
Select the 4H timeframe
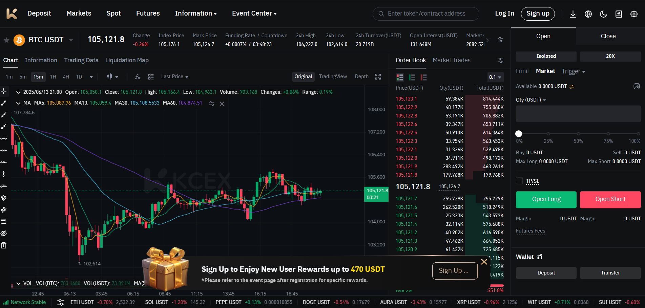point(66,77)
